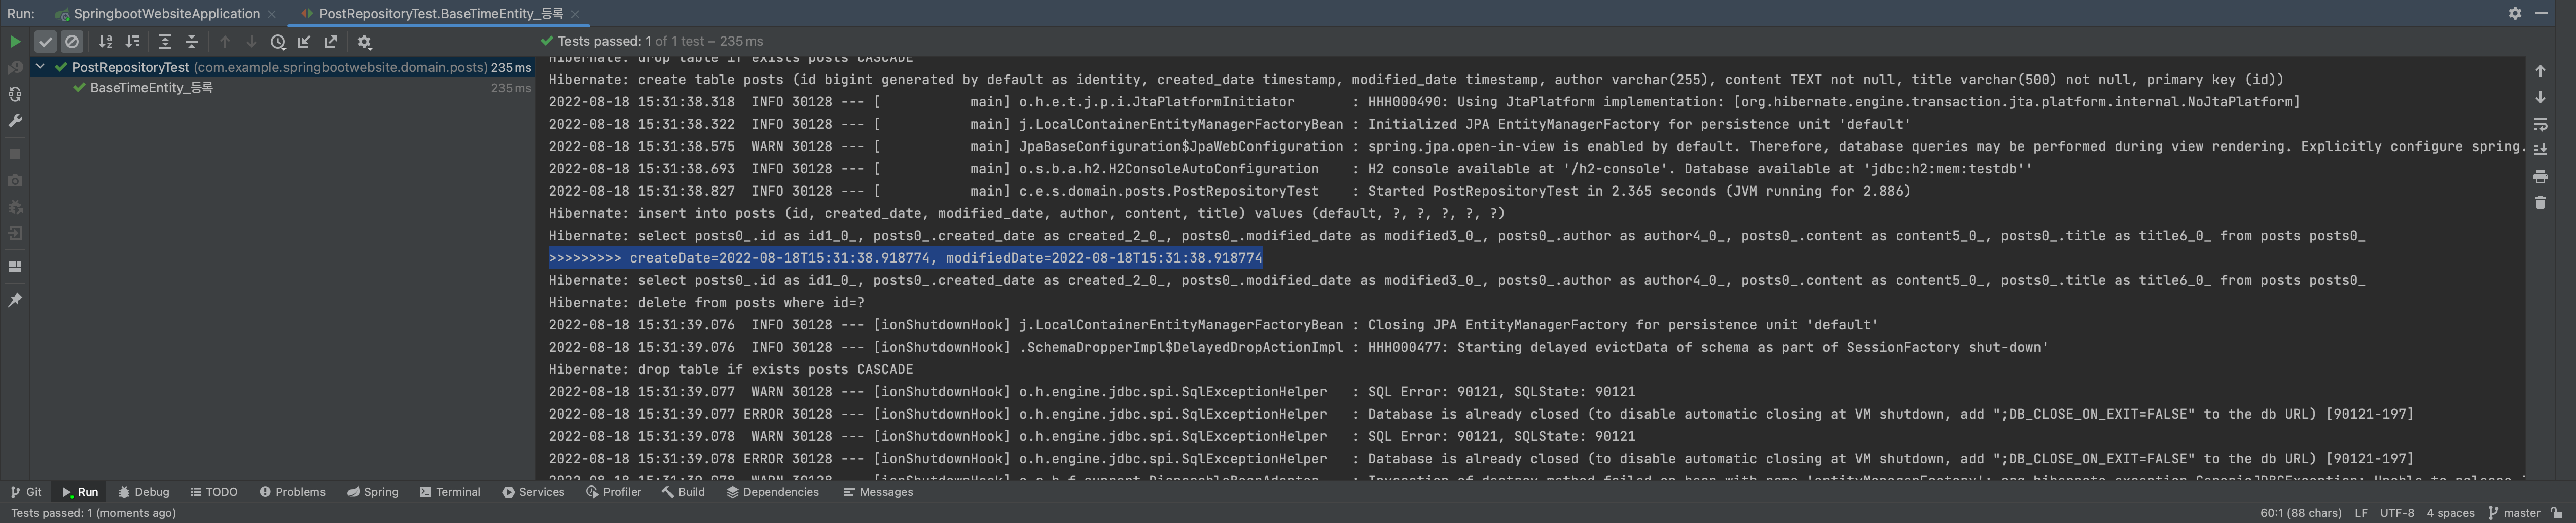Toggle Show Ignored tests button
The width and height of the screenshot is (2576, 523).
point(72,42)
